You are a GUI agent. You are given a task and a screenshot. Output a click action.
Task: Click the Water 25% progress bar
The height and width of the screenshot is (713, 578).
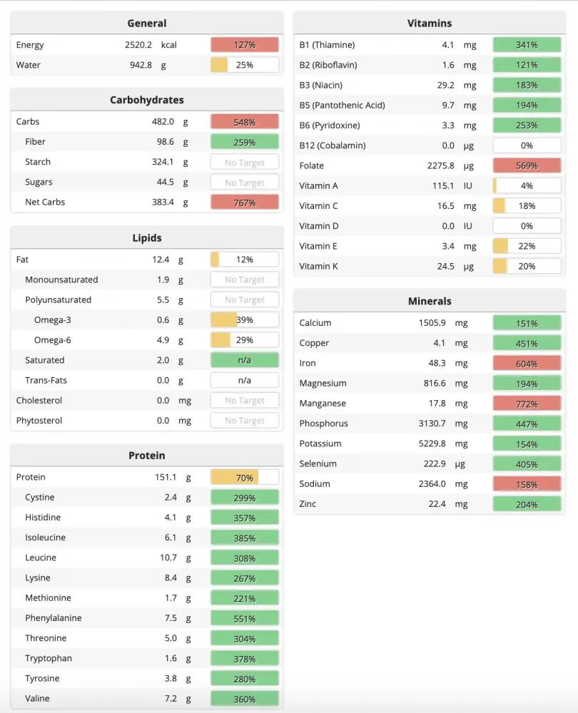click(x=244, y=65)
